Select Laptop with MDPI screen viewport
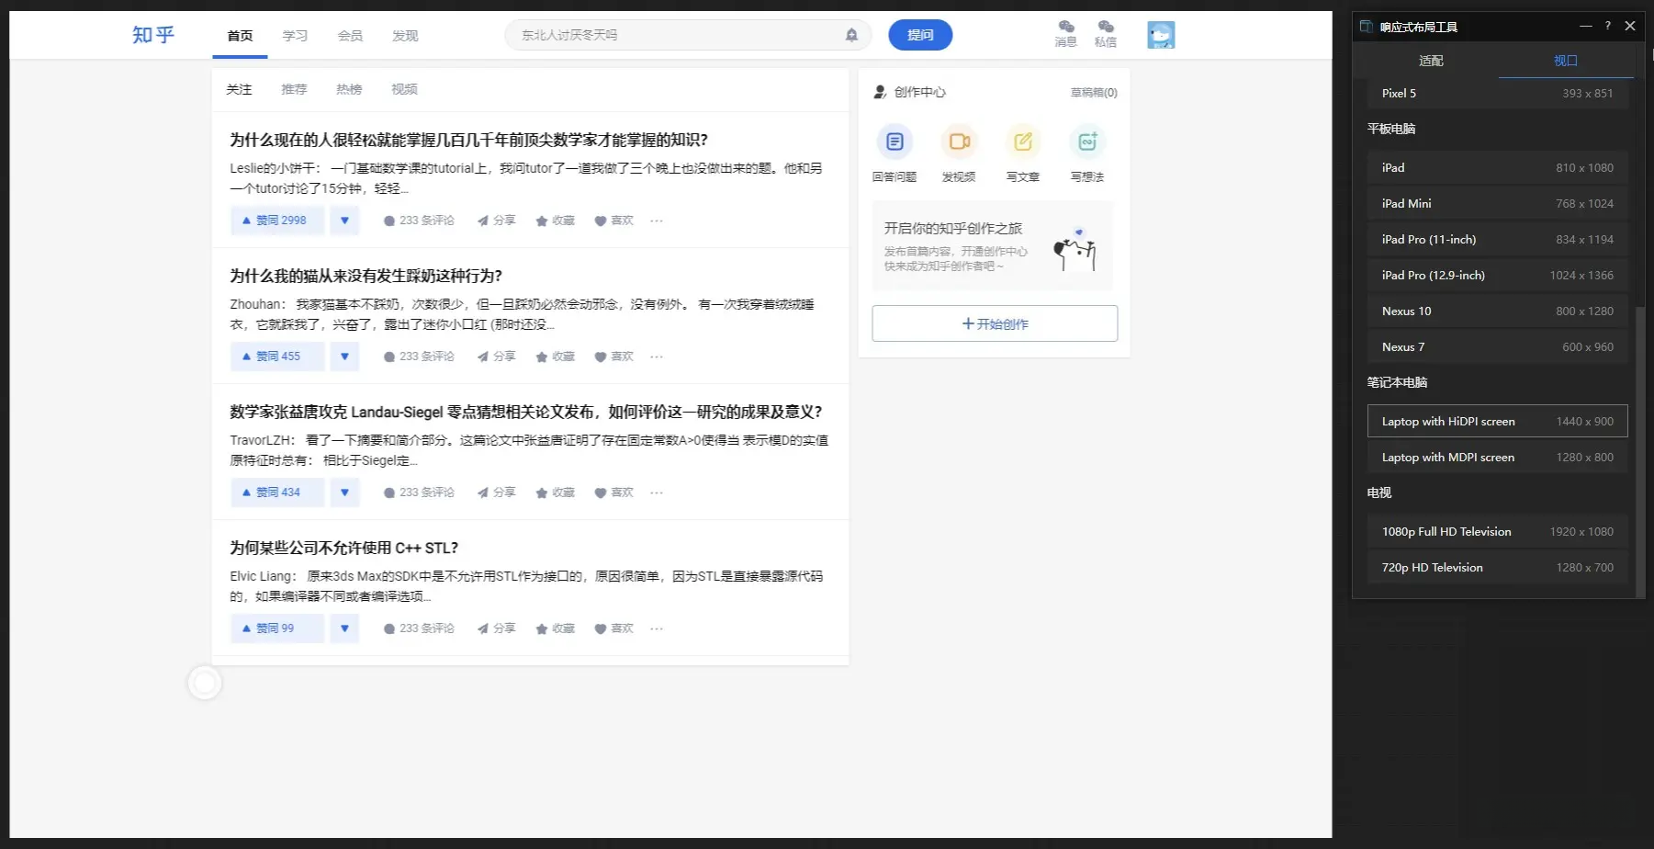Screen dimensions: 1654x849 pyautogui.click(x=1497, y=458)
